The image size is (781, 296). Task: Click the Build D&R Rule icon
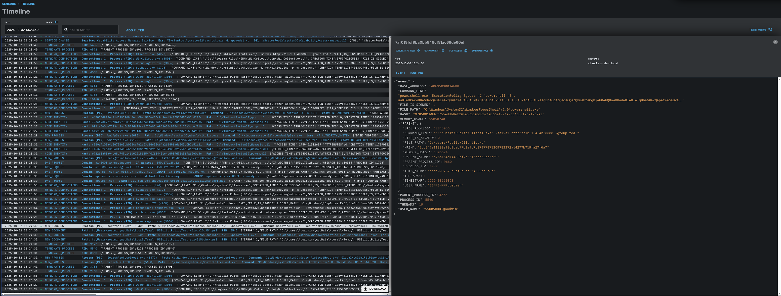point(491,51)
